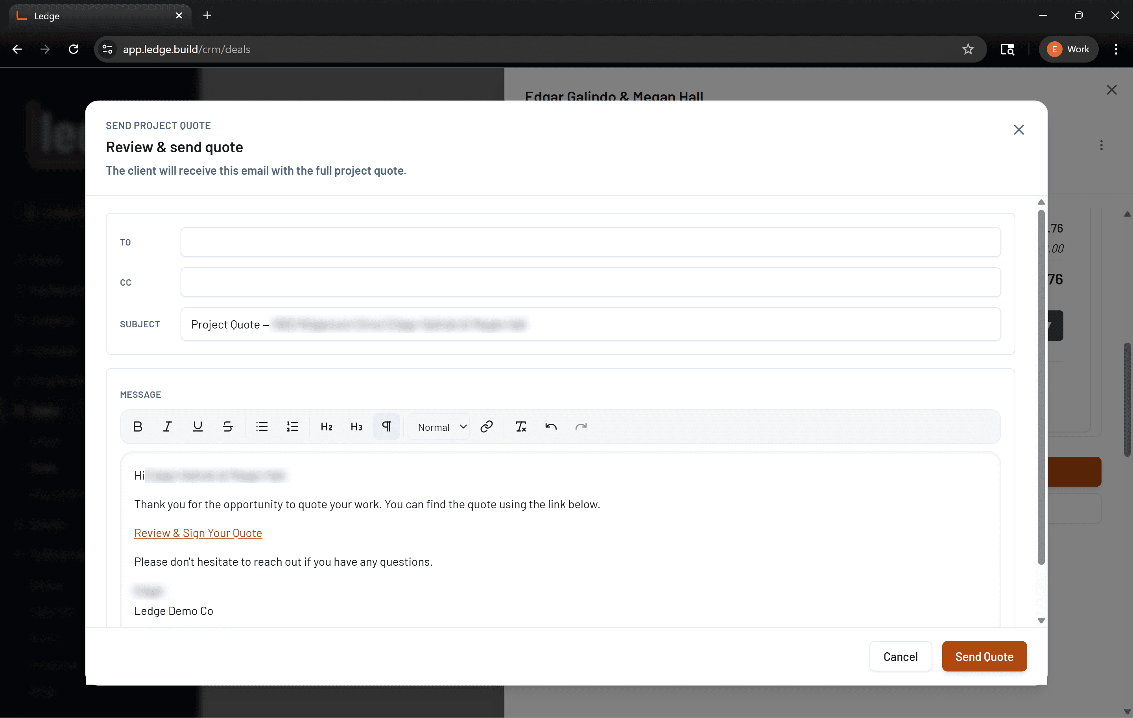Insert a hyperlink in the message
Image resolution: width=1133 pixels, height=718 pixels.
click(x=487, y=427)
